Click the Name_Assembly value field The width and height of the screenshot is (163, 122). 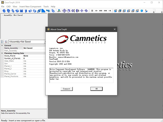pos(35,48)
